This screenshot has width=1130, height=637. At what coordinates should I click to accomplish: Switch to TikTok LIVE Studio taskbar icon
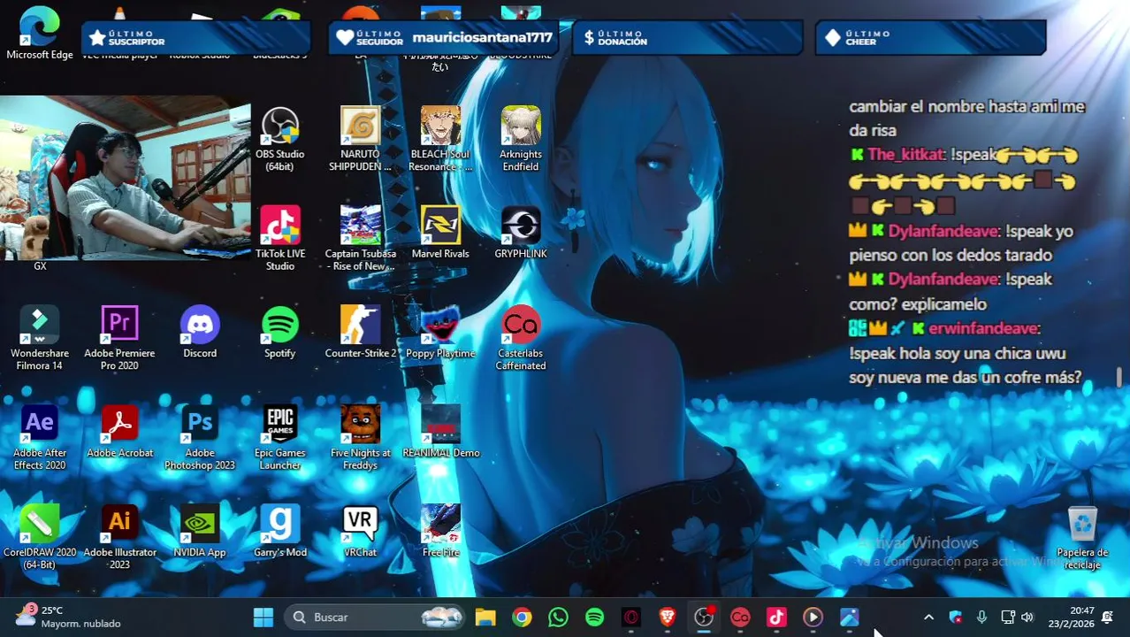click(776, 617)
